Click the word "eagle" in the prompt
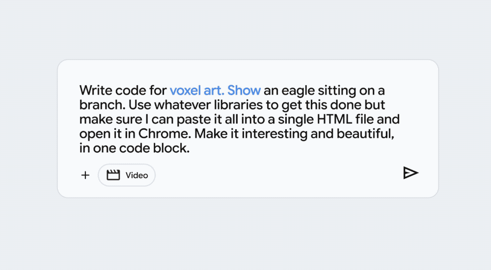Viewport: 491px width, 270px height. [x=296, y=91]
